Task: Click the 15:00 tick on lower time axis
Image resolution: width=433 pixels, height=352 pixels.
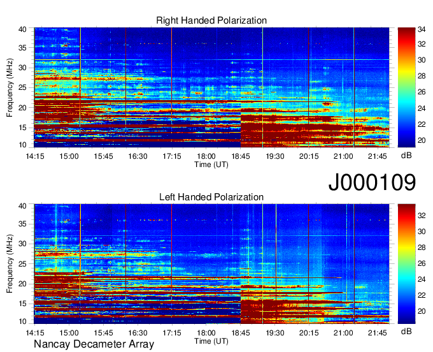Action: tap(69, 333)
